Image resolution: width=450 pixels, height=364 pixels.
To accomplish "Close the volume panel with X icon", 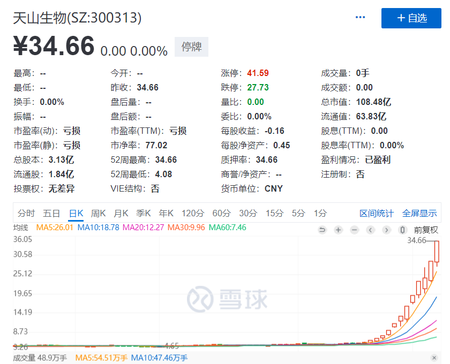I will [434, 358].
